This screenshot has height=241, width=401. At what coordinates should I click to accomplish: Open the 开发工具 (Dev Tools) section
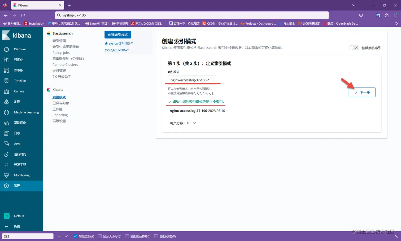tap(20, 164)
